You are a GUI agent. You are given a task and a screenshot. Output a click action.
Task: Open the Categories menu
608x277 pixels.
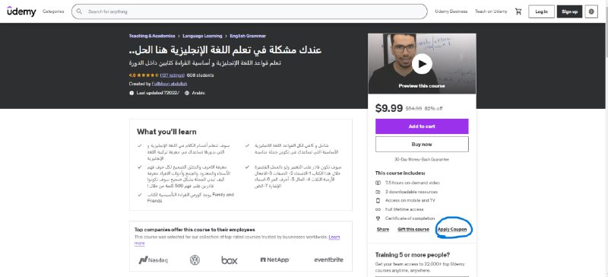point(53,11)
